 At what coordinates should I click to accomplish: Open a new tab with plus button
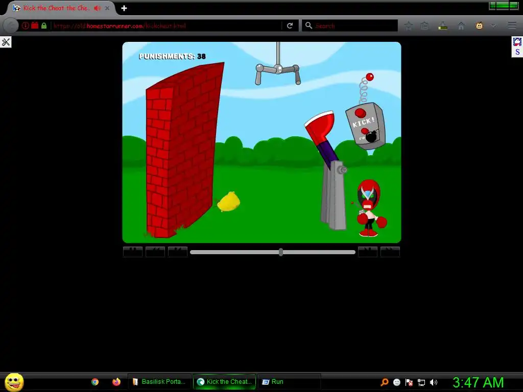[124, 8]
